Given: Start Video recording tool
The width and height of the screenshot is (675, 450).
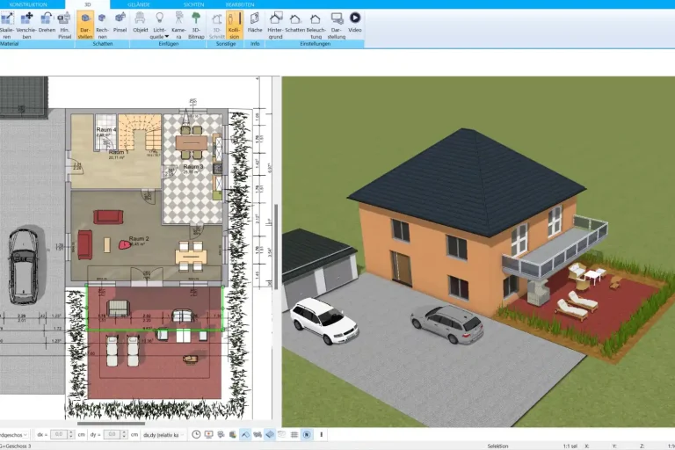Looking at the screenshot, I should click(355, 22).
